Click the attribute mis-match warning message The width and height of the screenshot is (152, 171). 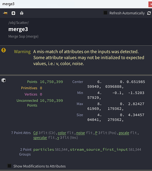pos(89,58)
